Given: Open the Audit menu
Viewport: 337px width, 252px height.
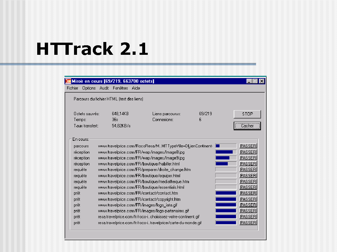Looking at the screenshot, I should pyautogui.click(x=104, y=88).
